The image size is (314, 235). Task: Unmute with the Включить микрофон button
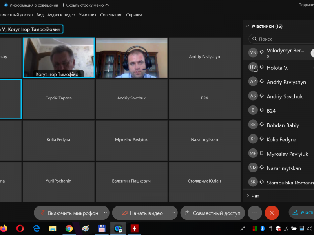coord(69,213)
